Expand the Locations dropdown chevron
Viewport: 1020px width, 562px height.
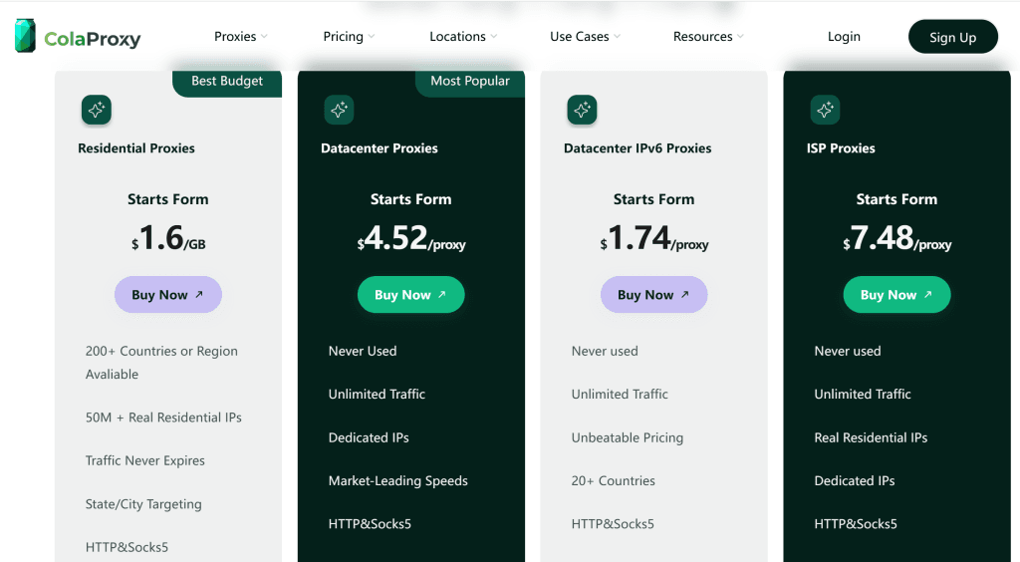[x=494, y=37]
